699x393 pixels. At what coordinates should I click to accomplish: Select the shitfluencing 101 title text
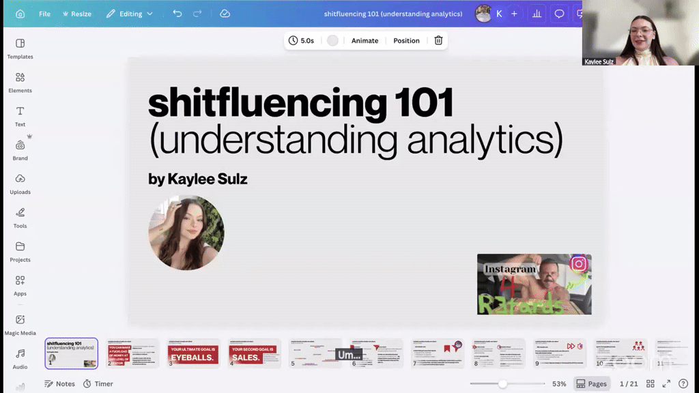[x=300, y=104]
